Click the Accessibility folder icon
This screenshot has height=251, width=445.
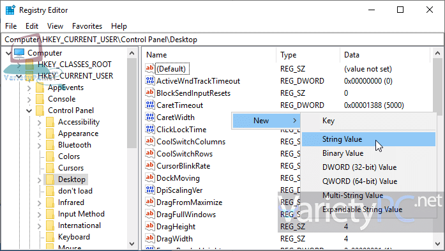(x=50, y=122)
